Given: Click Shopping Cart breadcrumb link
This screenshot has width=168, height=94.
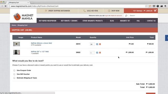Looking at the screenshot, I should pyautogui.click(x=23, y=25).
